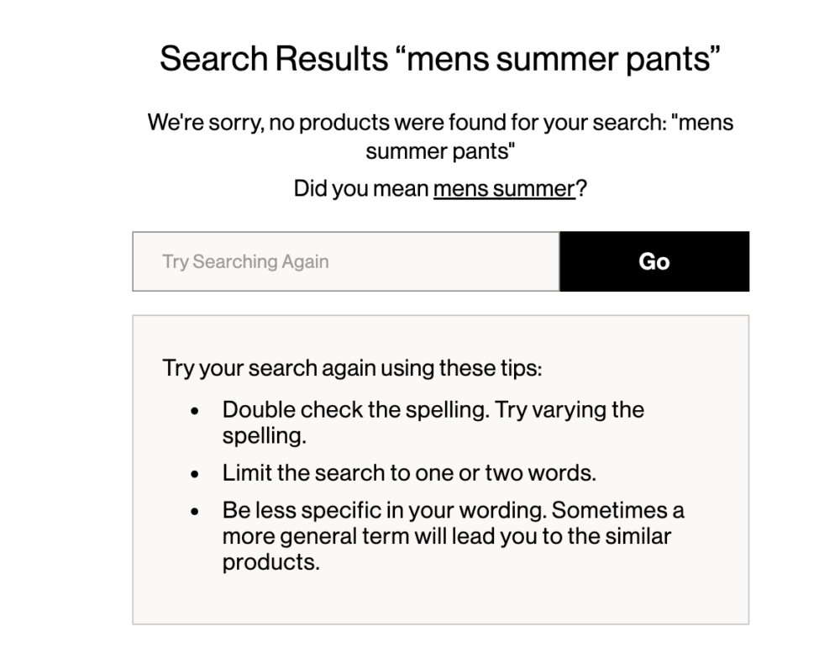Click the word "spelling." on tip's second line

264,436
